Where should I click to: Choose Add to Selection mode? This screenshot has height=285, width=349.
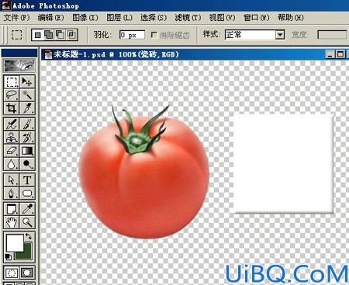[x=48, y=35]
